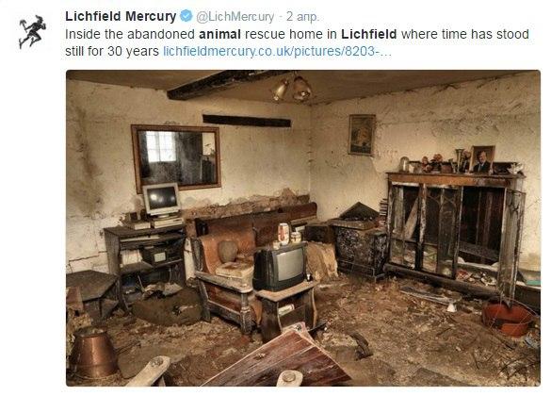Open the Lichfield Mercury display name
The width and height of the screenshot is (551, 396).
coord(121,16)
